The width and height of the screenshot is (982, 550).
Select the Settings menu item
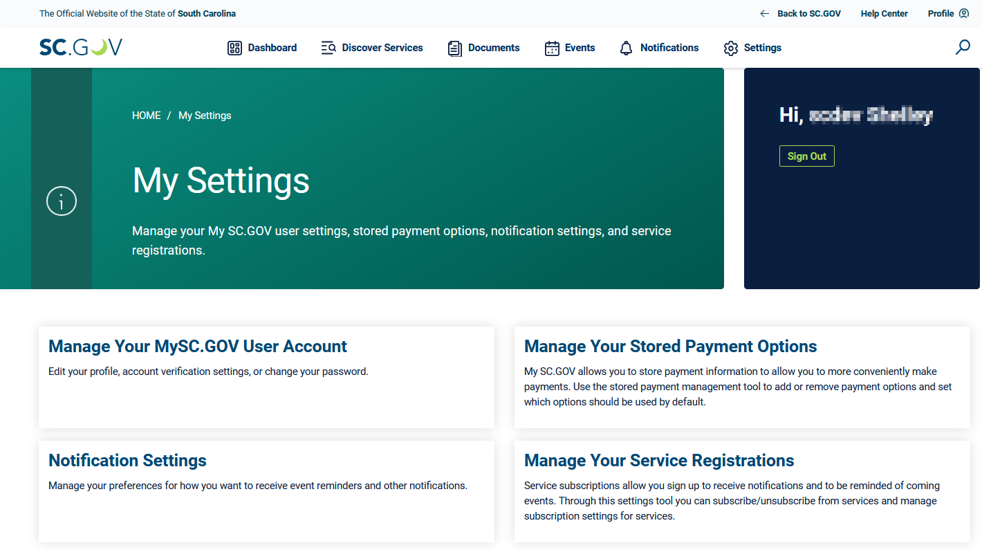click(x=752, y=48)
